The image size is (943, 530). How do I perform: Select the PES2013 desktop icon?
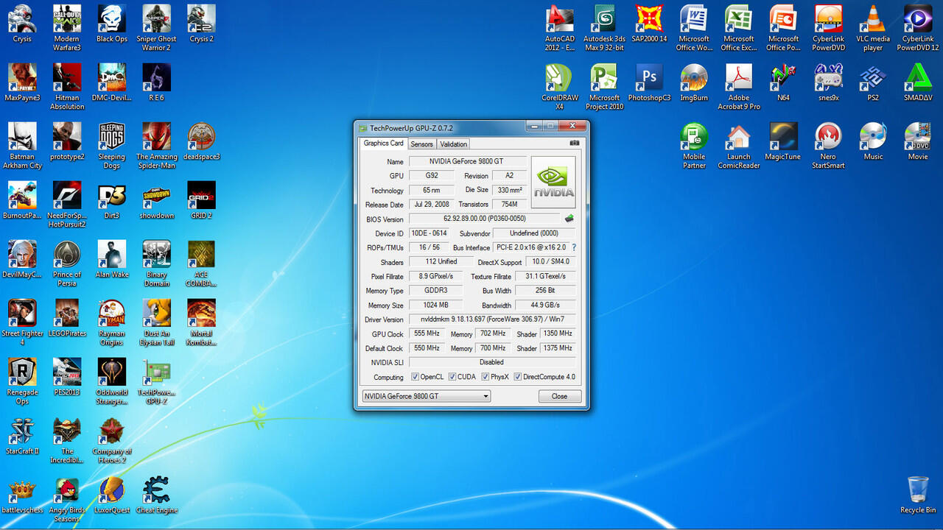tap(67, 377)
